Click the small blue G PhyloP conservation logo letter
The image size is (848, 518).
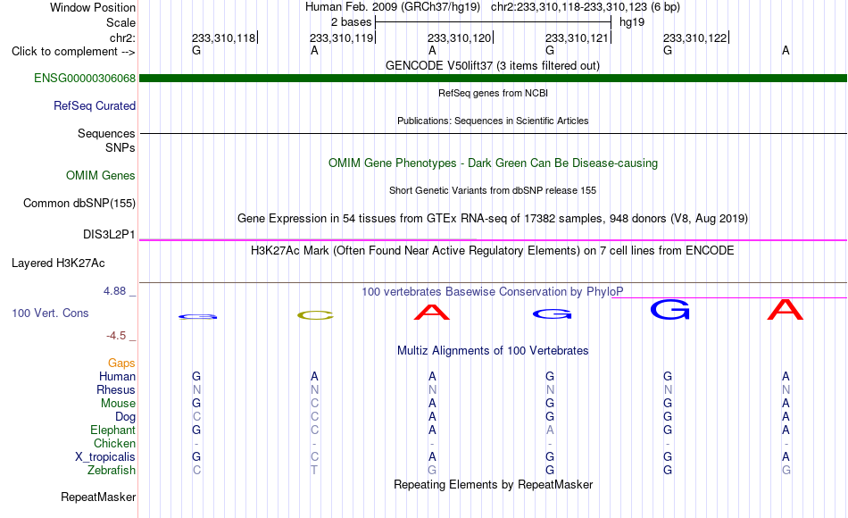coord(197,317)
